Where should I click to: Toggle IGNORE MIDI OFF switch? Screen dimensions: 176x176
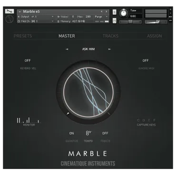pyautogui.click(x=146, y=60)
